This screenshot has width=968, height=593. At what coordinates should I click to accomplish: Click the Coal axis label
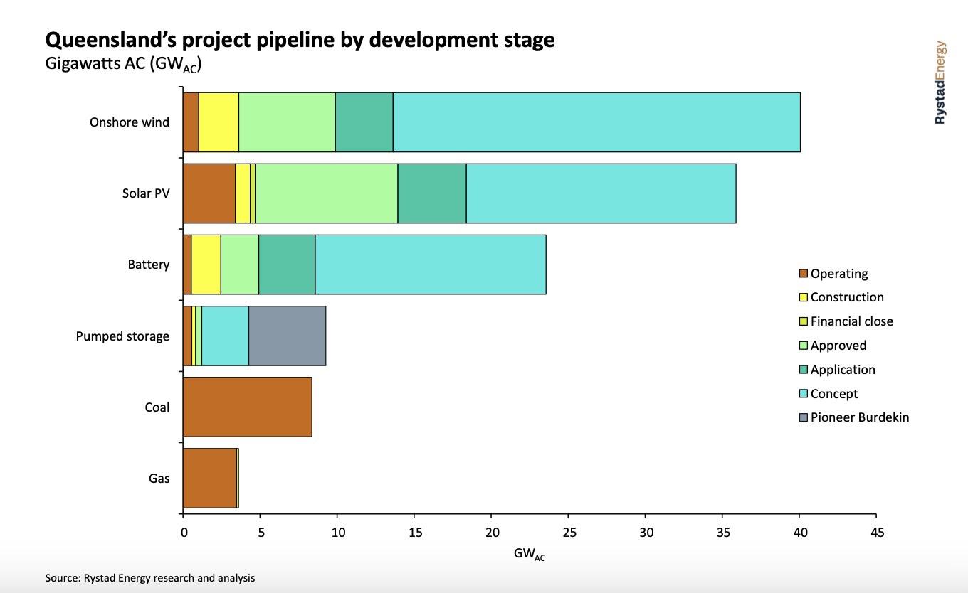click(x=157, y=407)
